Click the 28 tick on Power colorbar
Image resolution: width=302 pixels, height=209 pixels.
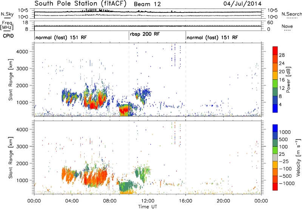282,55
